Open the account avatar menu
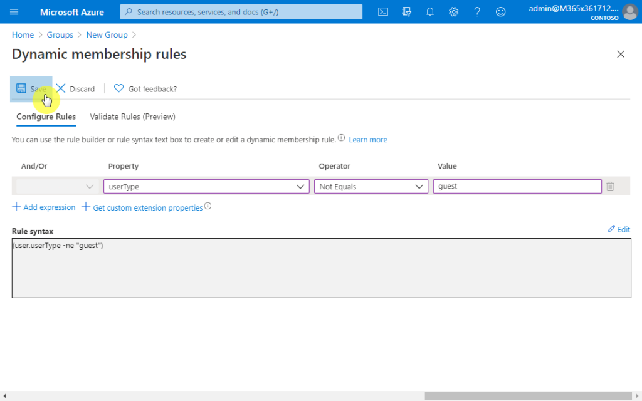 (x=629, y=12)
